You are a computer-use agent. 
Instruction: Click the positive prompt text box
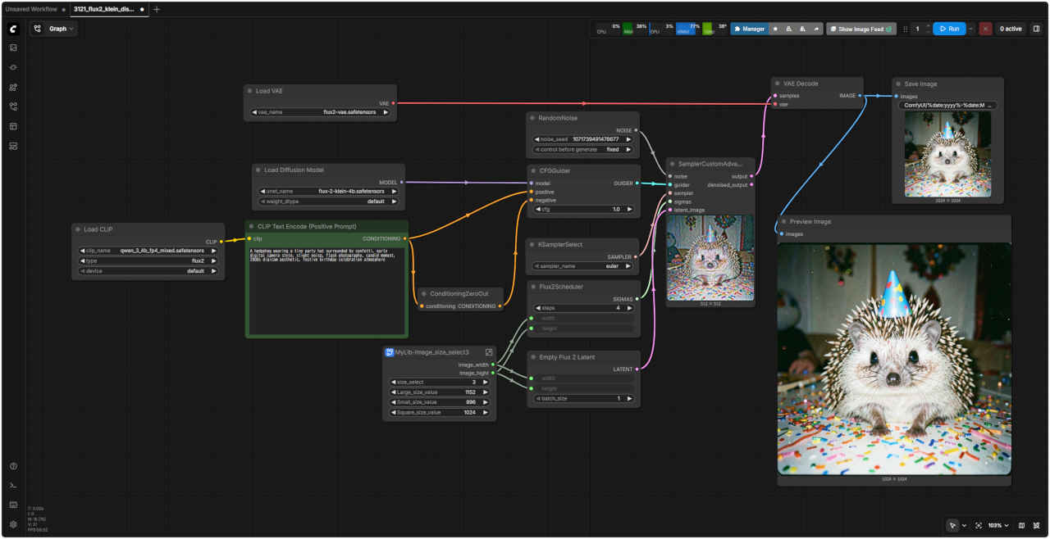click(x=326, y=291)
